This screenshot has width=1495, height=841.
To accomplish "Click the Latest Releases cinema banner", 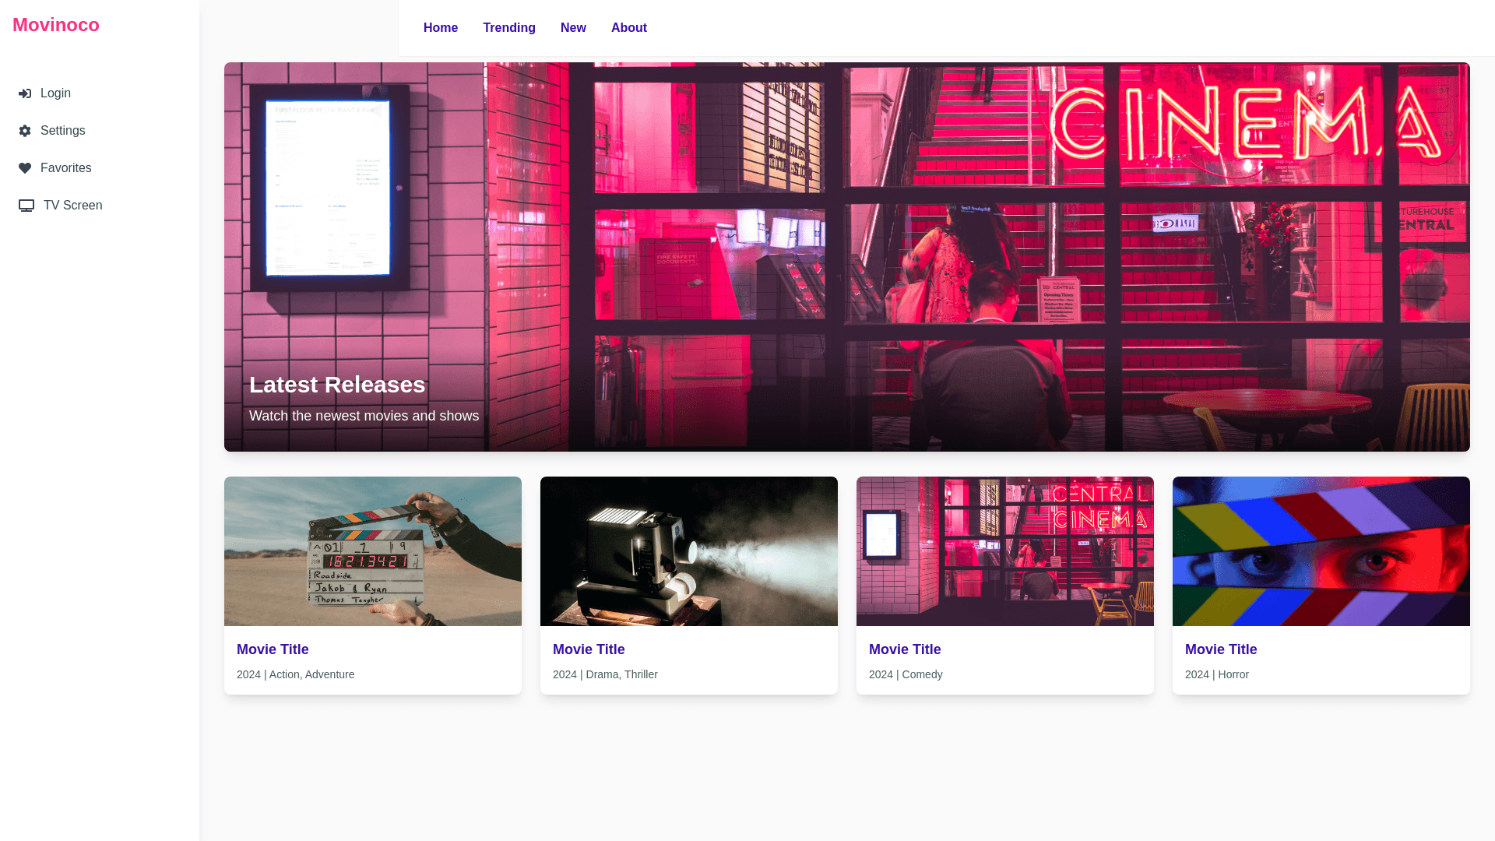I will (847, 257).
